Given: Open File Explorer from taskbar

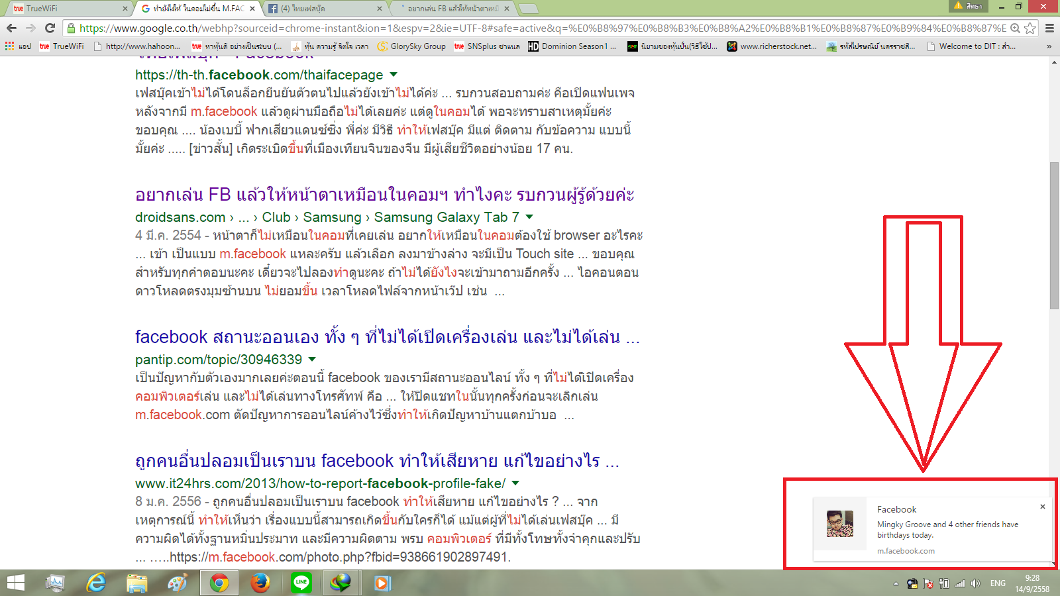Looking at the screenshot, I should click(137, 583).
